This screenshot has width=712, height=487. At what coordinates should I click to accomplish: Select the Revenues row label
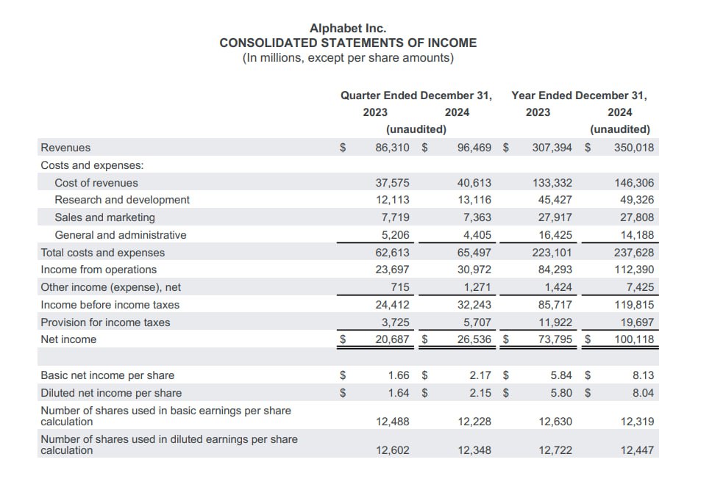click(65, 148)
